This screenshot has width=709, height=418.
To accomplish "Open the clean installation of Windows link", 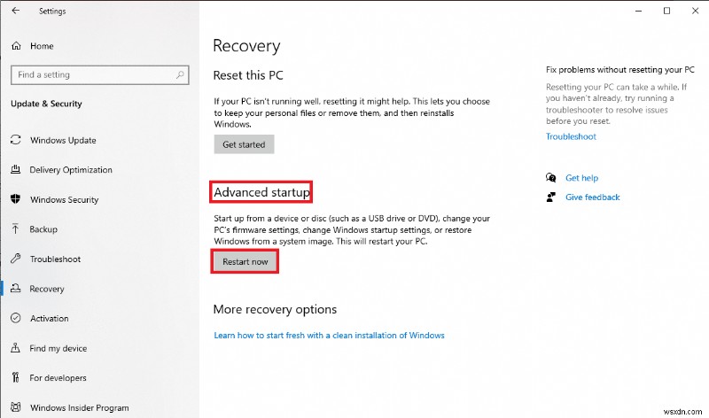I will (329, 336).
